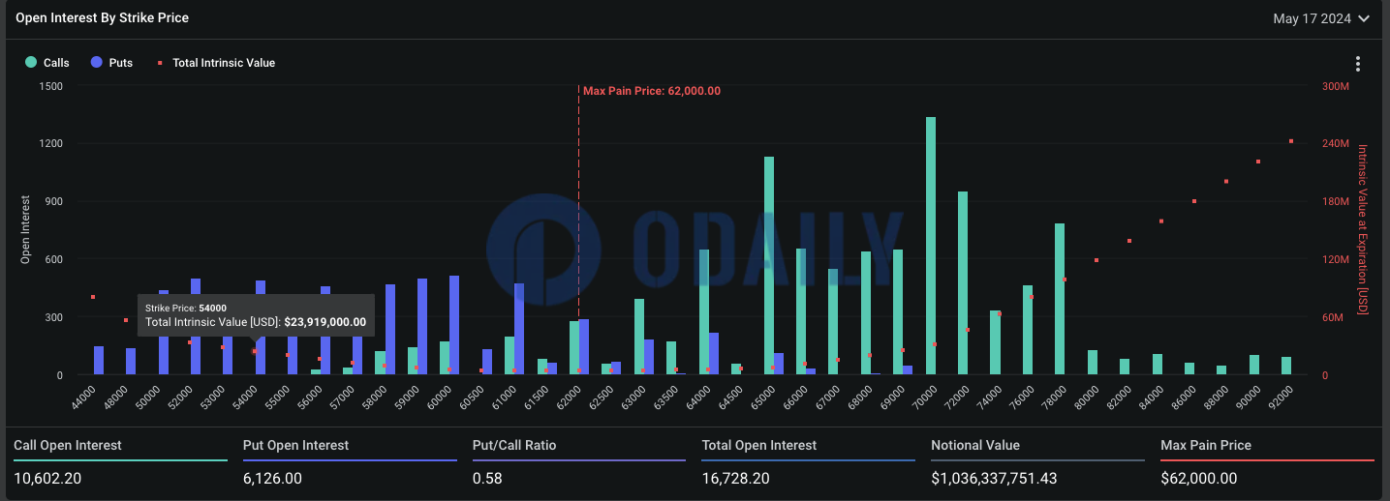The image size is (1390, 501).
Task: Click the Put Open Interest value 6,126.00
Action: pos(273,479)
